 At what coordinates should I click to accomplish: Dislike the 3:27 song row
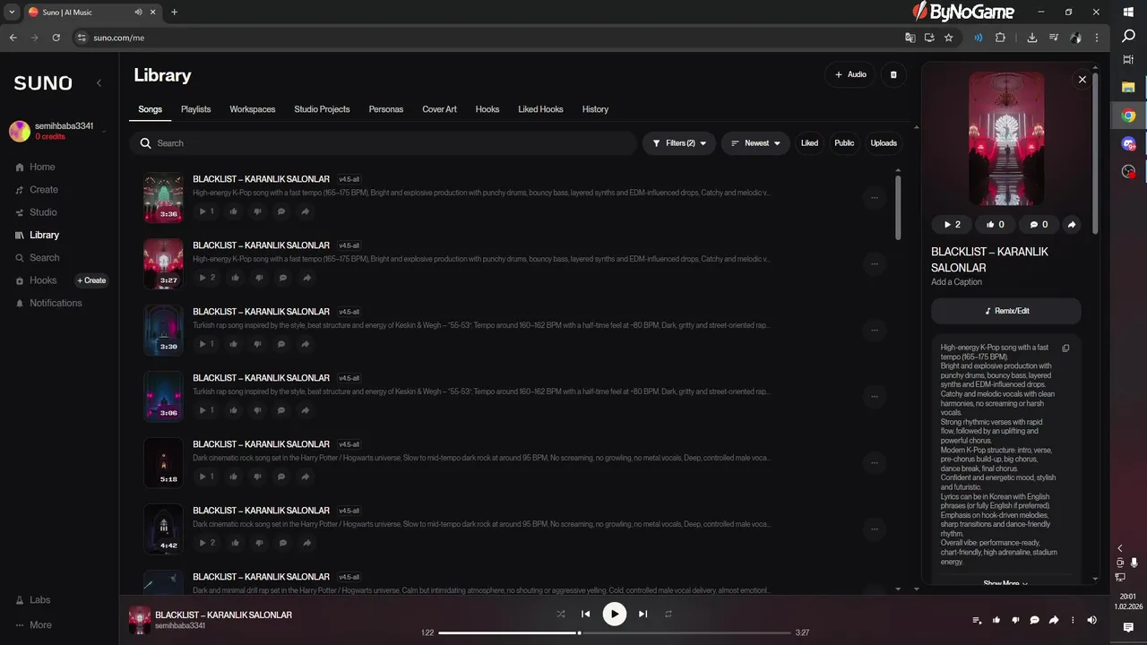[x=258, y=278]
